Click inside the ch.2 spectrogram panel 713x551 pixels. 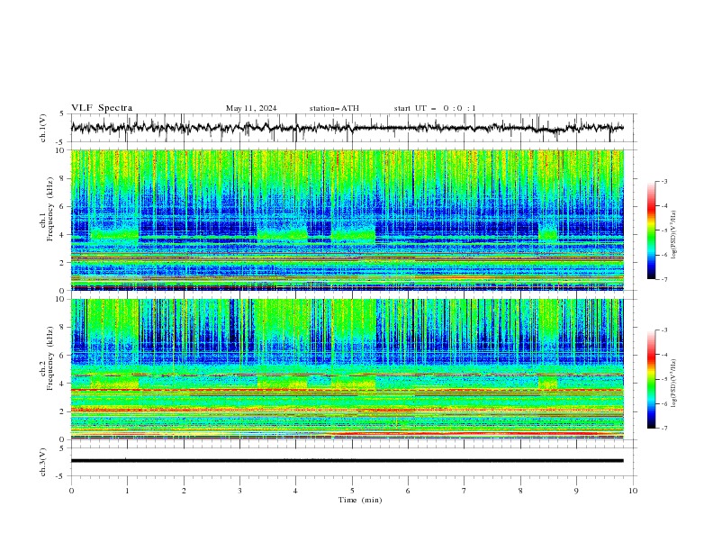point(347,369)
